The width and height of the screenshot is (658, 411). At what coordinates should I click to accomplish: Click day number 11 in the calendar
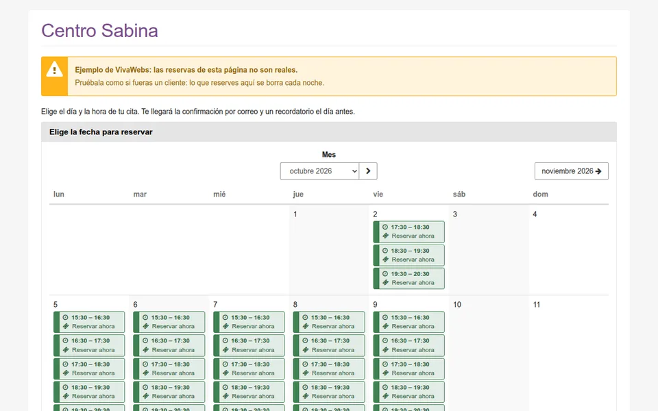(537, 304)
